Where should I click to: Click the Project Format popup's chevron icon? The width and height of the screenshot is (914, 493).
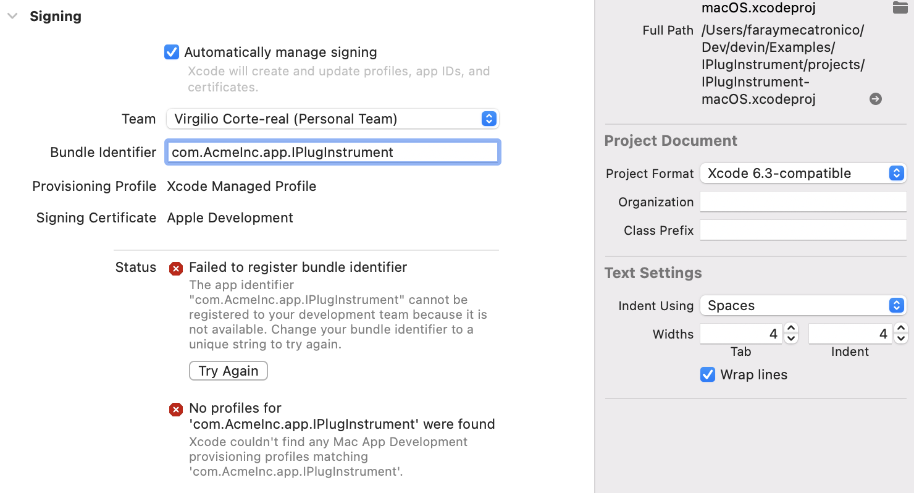point(896,173)
